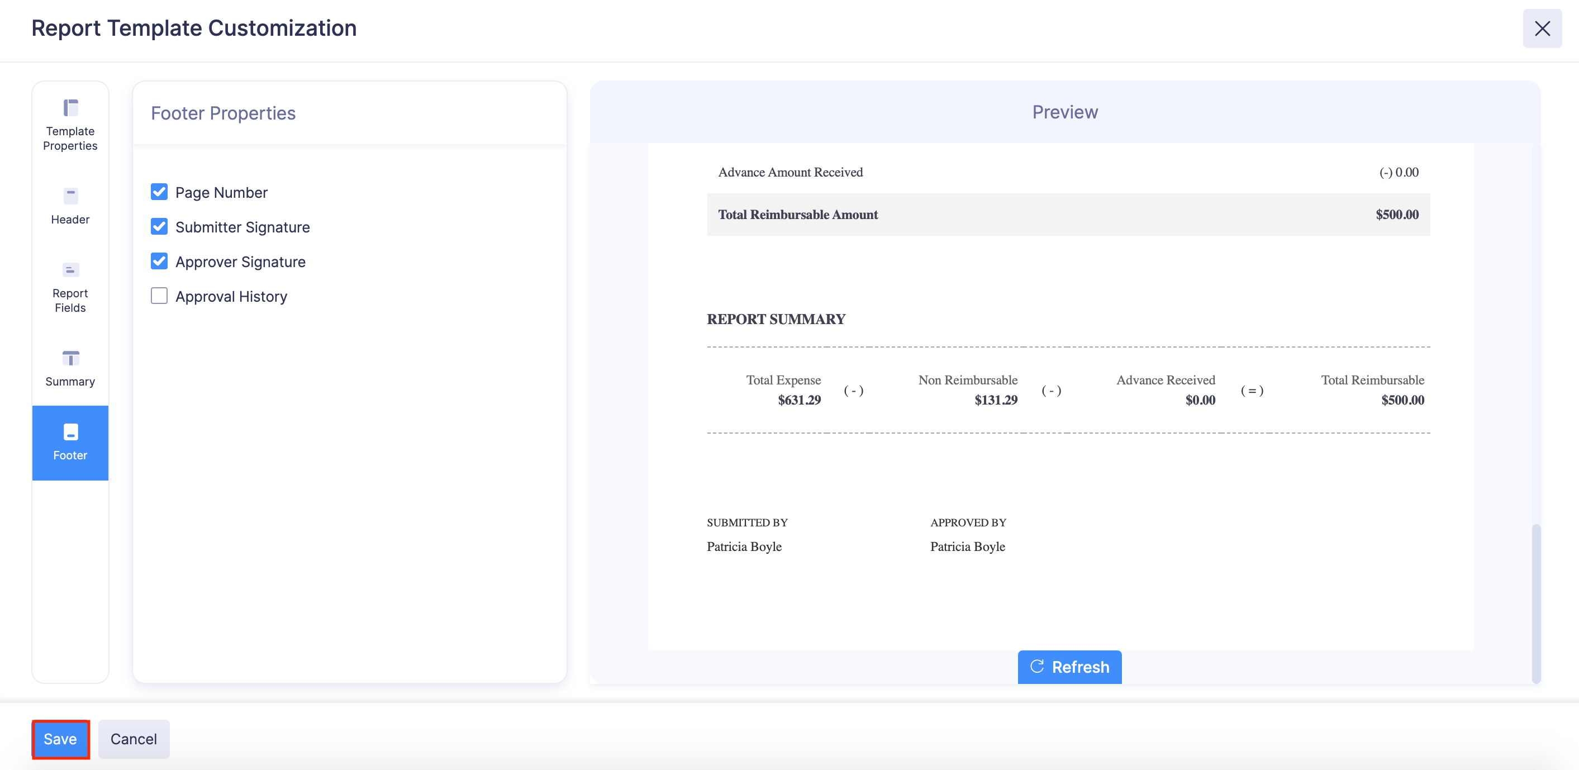
Task: Click the Total Reimbursable Amount row
Action: coord(1068,215)
